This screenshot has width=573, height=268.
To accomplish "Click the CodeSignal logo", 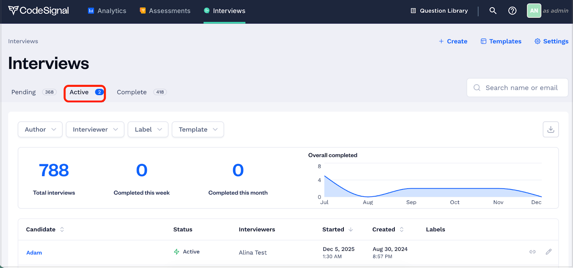I will click(x=39, y=11).
